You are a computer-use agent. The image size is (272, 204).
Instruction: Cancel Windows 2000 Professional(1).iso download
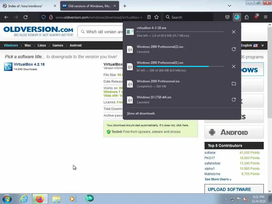coord(234,66)
